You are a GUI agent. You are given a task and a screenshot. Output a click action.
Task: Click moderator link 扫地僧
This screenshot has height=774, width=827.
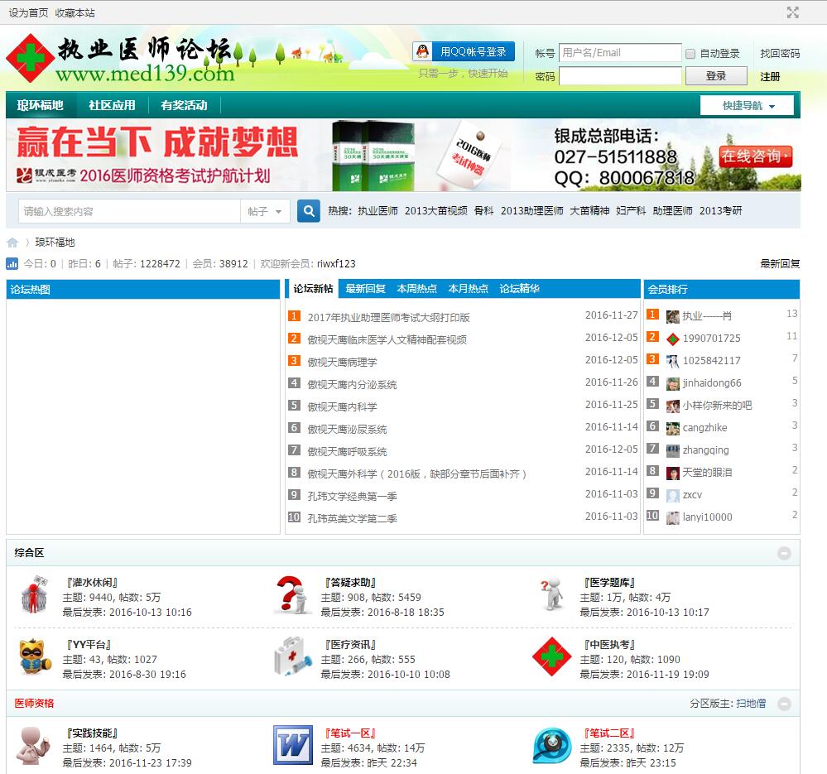(x=751, y=704)
